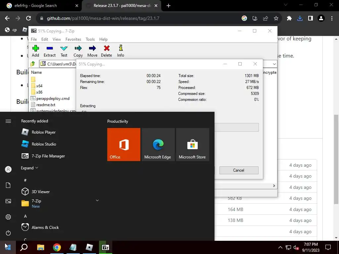Open File Explorer from taskbar

[x=40, y=247]
